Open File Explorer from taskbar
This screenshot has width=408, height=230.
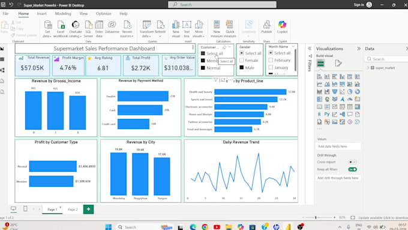(x=229, y=227)
